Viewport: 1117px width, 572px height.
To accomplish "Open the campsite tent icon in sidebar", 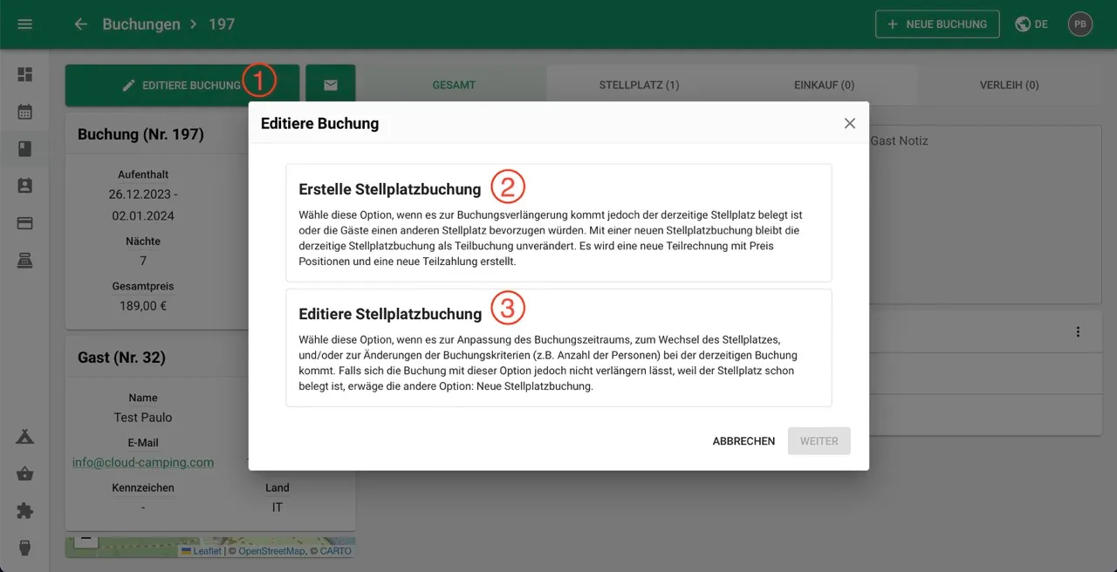I will click(x=25, y=437).
